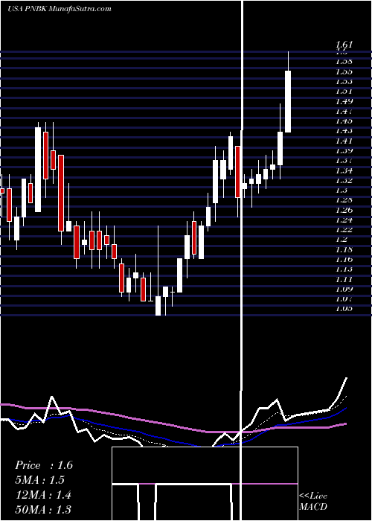The height and width of the screenshot is (521, 372).
Task: Click the 1.18 price axis label
Action: click(344, 249)
